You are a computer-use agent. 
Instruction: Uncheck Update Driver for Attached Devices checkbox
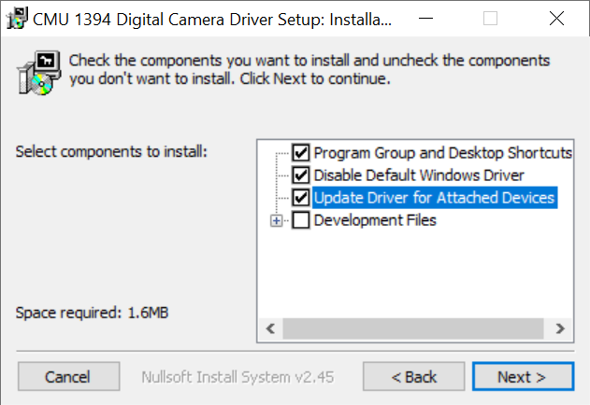click(x=301, y=198)
